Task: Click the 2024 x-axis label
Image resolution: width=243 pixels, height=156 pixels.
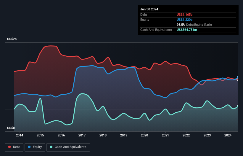Action: point(228,135)
